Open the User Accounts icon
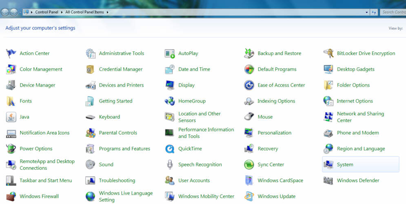The image size is (406, 204). (x=170, y=180)
